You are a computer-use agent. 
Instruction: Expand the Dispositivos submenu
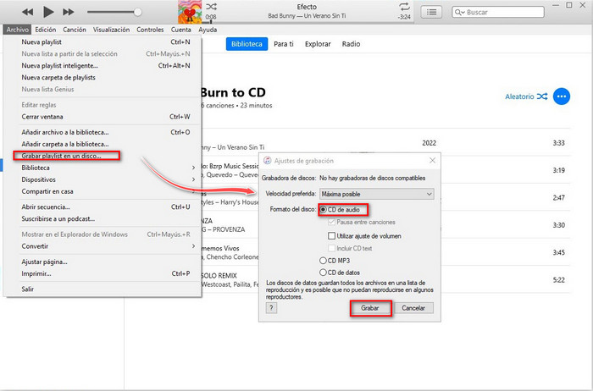[103, 179]
